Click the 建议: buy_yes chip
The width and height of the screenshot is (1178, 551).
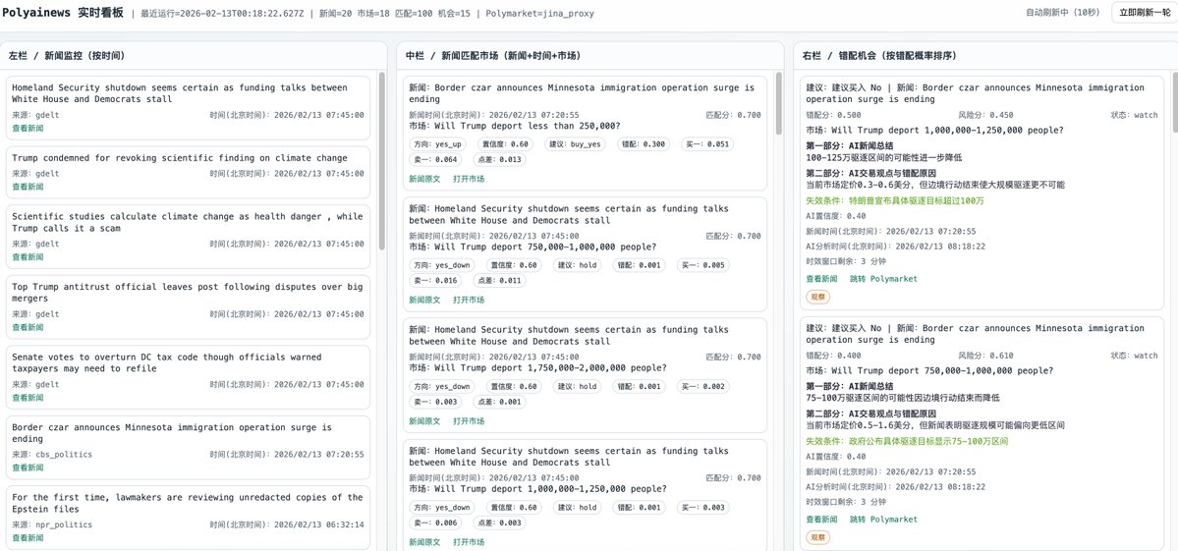(577, 144)
